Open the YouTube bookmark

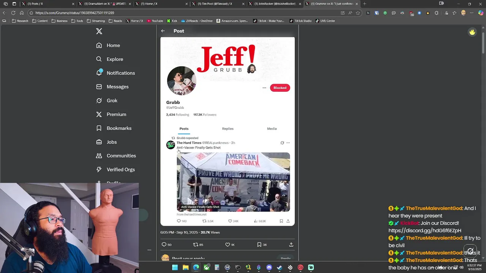click(155, 21)
